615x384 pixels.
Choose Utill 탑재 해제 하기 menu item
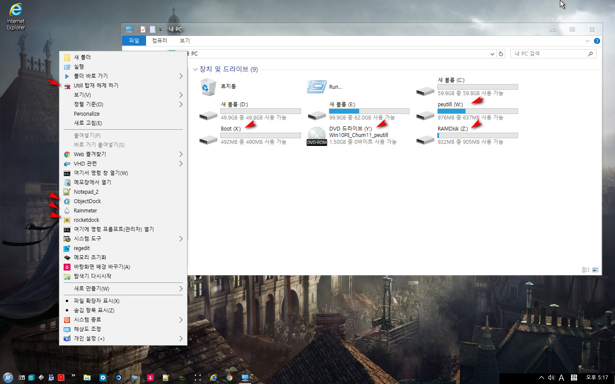123,85
